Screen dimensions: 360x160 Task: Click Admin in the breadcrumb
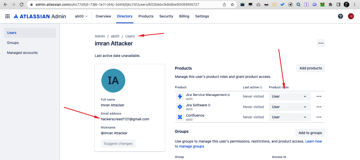100,36
